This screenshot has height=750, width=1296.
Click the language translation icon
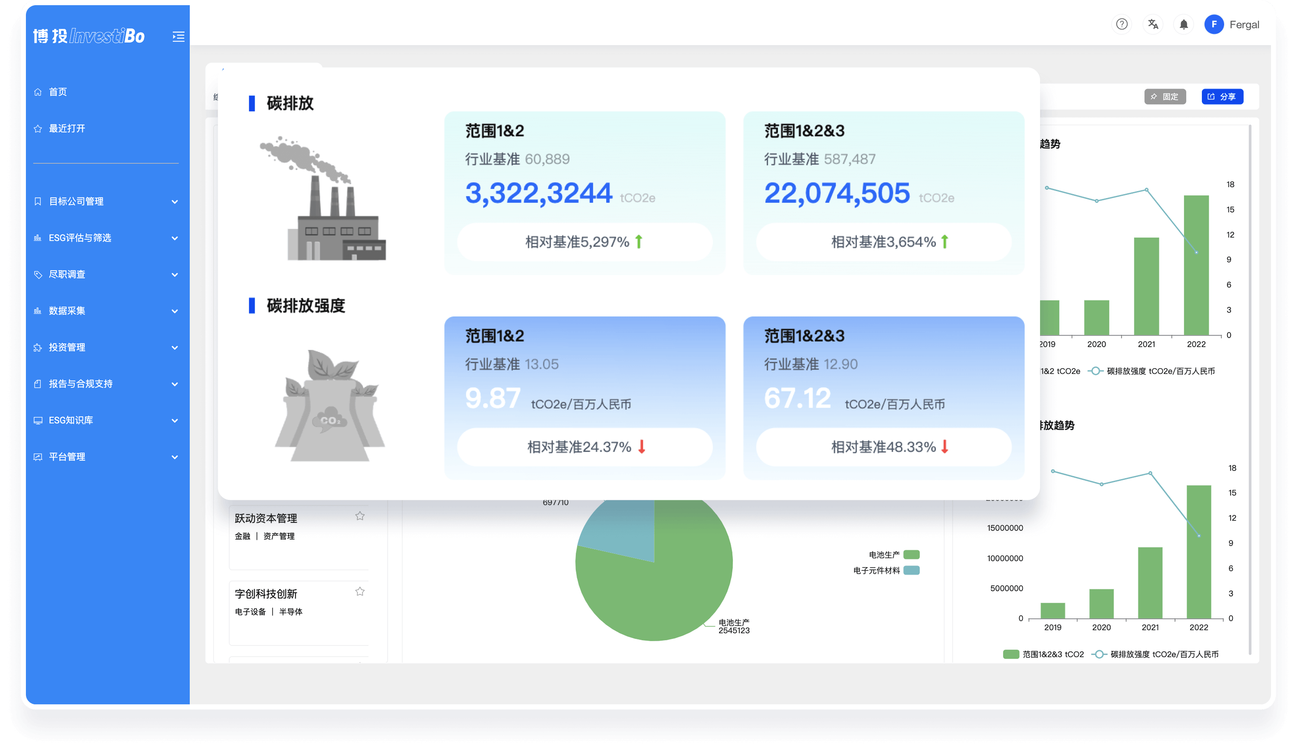point(1153,24)
